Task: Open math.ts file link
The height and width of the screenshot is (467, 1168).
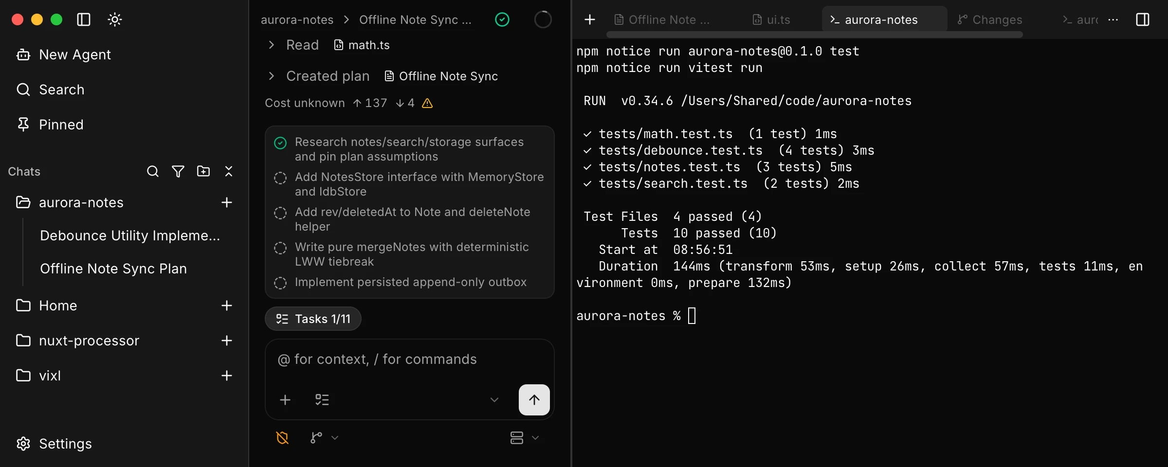Action: click(362, 45)
